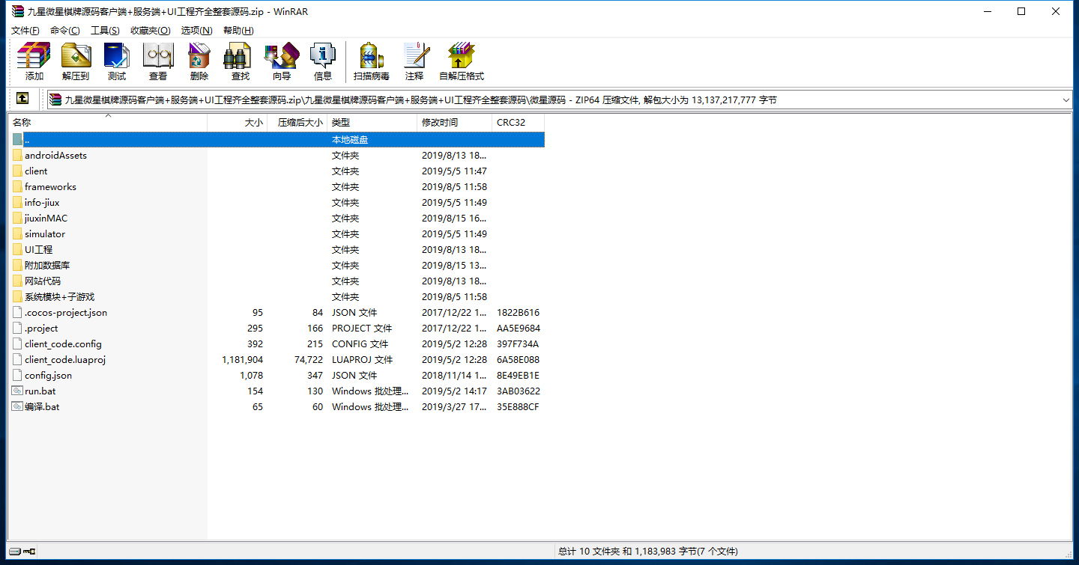Click the CONFIG 文件 type cell

click(360, 344)
